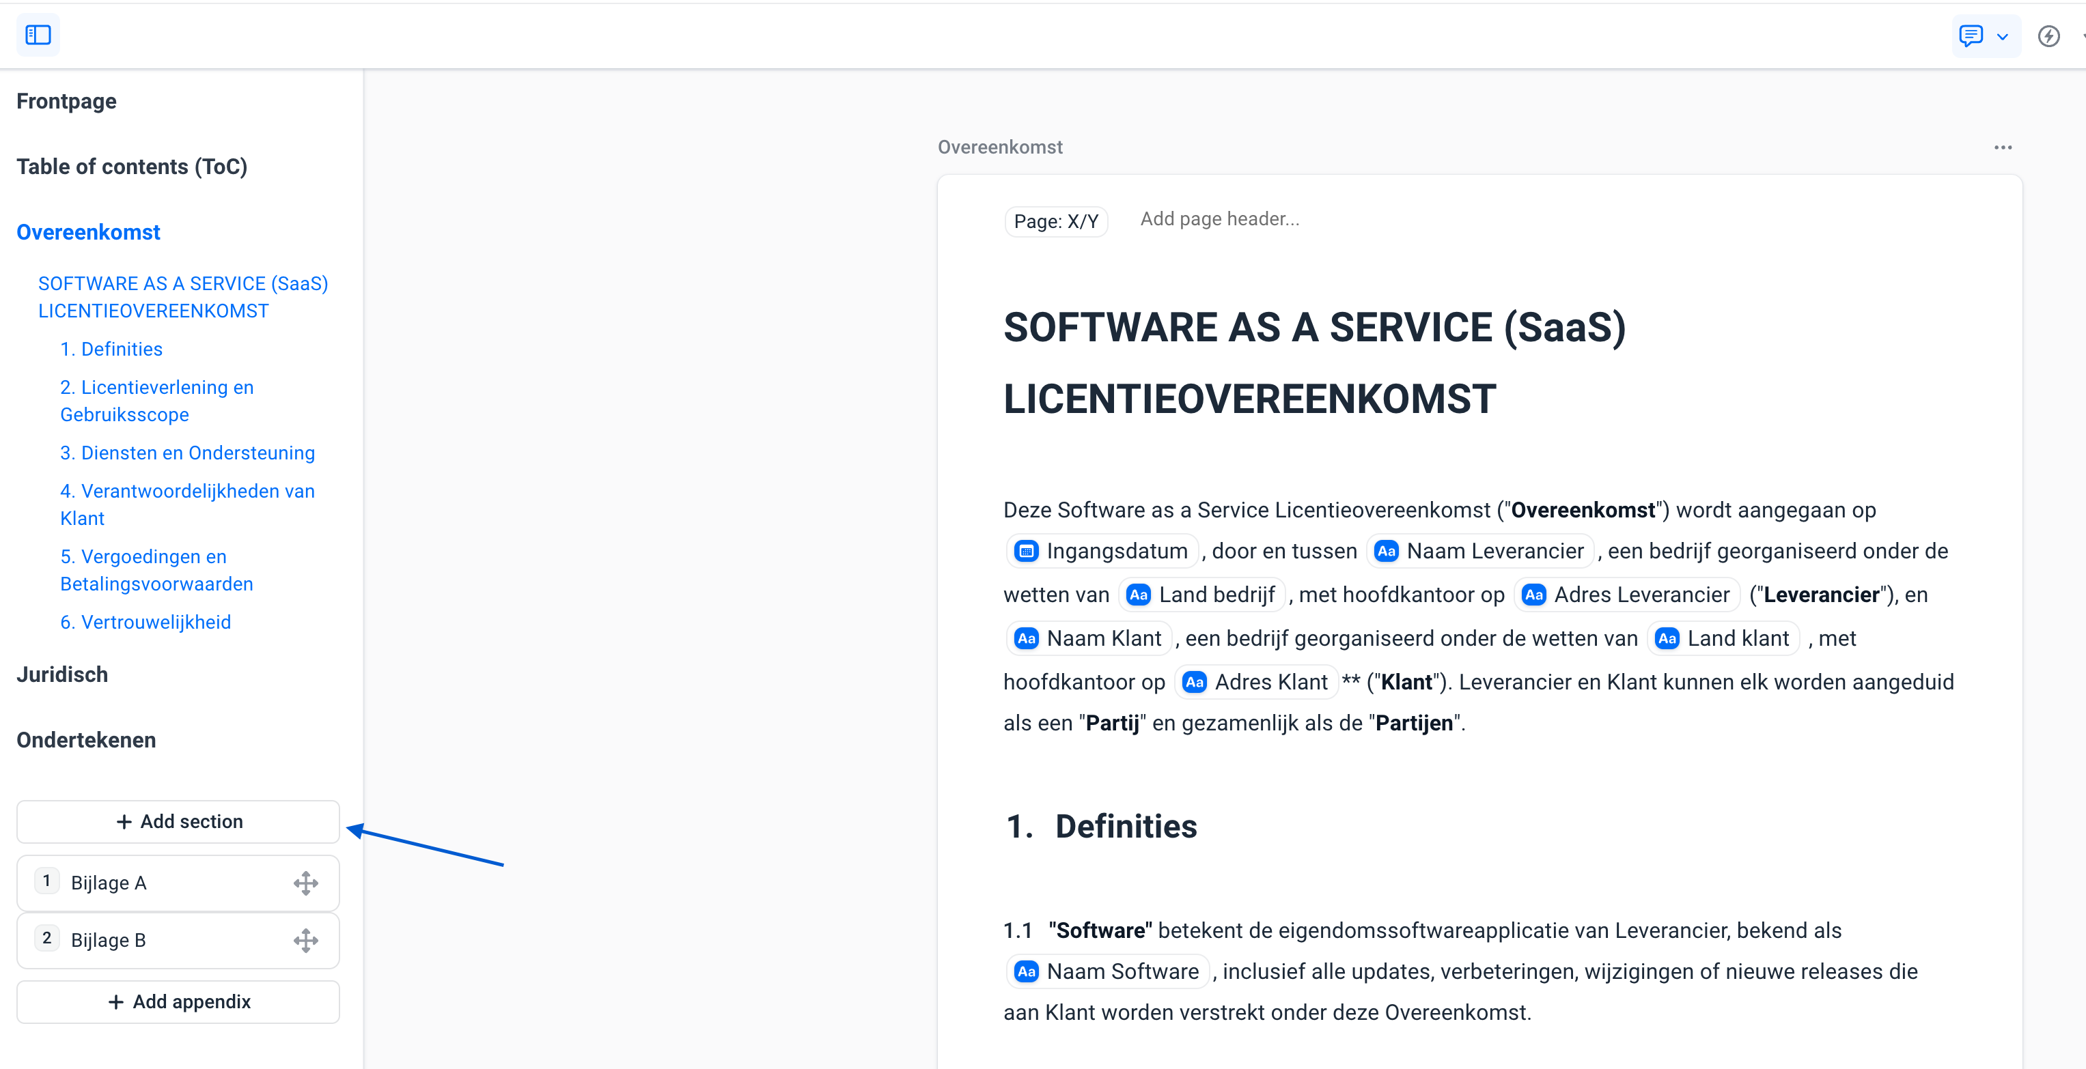Jump to 6. Vertrouwelijkheid
2086x1069 pixels.
145,621
